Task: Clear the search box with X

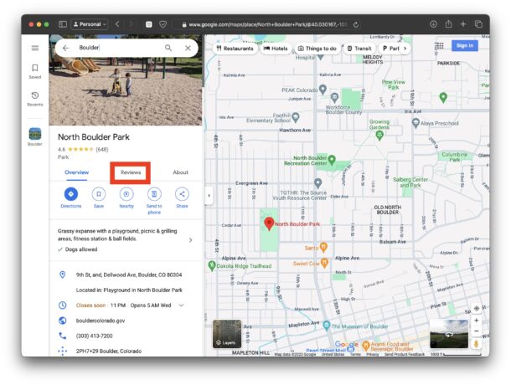Action: pyautogui.click(x=187, y=49)
